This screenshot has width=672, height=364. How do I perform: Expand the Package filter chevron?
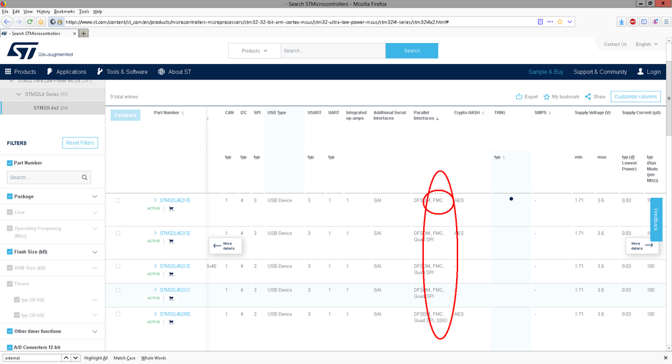[x=95, y=196]
